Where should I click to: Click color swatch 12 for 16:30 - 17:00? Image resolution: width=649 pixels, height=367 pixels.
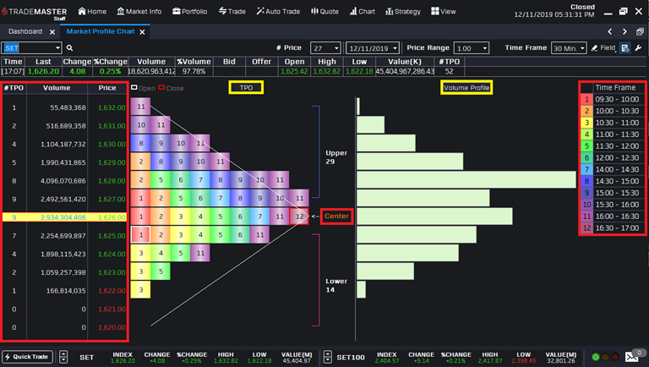coord(586,227)
